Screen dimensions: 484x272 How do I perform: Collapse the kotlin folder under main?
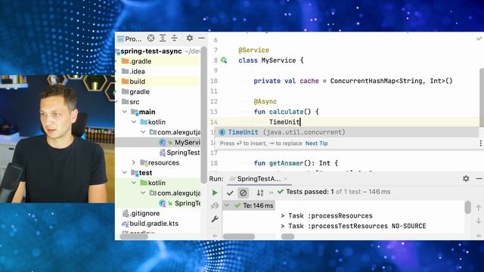(x=134, y=122)
